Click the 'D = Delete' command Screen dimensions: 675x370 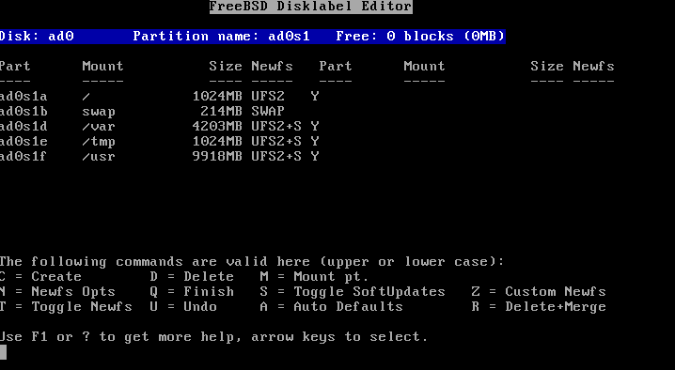(192, 277)
